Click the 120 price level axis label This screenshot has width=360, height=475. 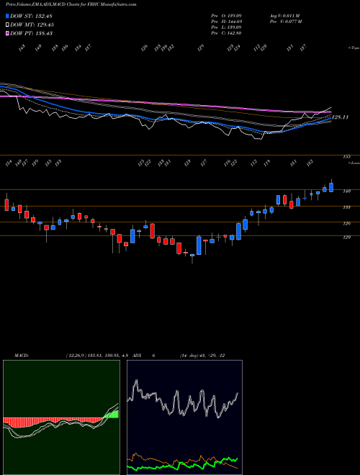pos(347,237)
